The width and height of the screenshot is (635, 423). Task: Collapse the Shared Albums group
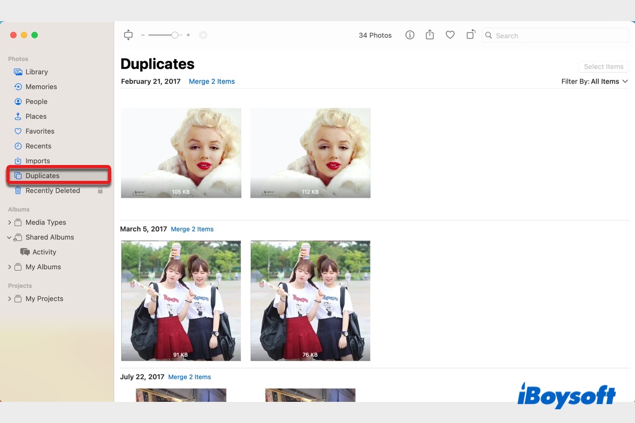click(x=10, y=237)
